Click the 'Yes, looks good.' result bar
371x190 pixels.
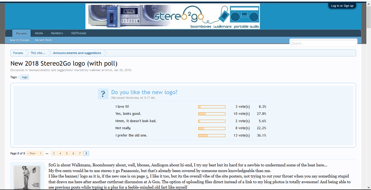pyautogui.click(x=212, y=114)
